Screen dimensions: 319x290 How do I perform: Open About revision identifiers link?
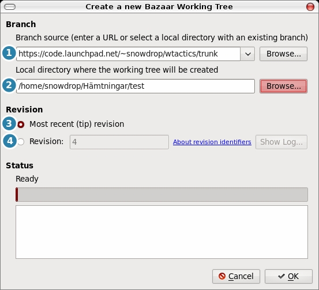coord(212,142)
